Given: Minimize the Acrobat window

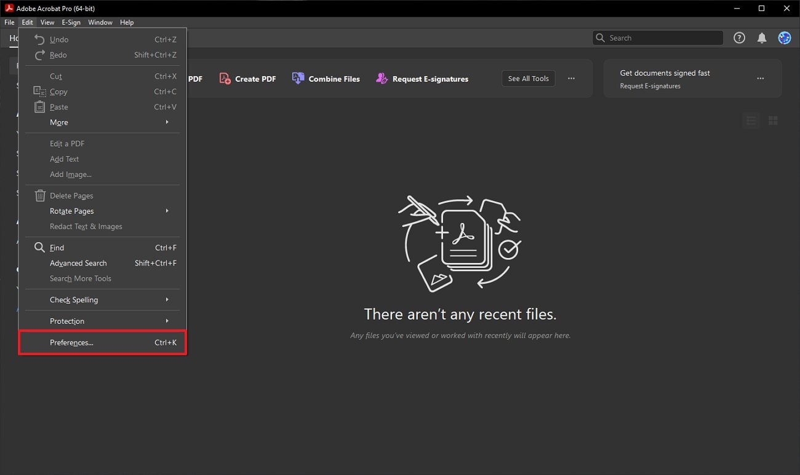Looking at the screenshot, I should pyautogui.click(x=738, y=9).
